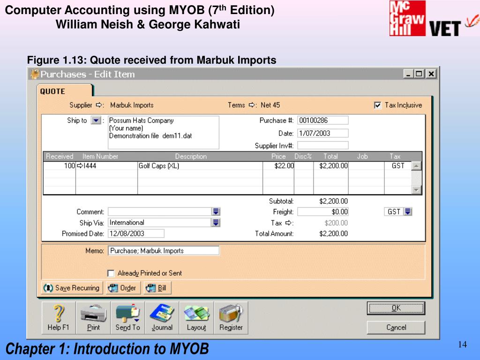Open the Freight GST tax code dropdown
480x360 pixels.
tap(408, 211)
